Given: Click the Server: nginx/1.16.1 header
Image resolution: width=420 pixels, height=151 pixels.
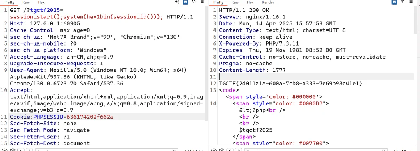Looking at the screenshot, I should click(x=252, y=17).
